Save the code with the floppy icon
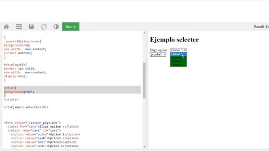The height and width of the screenshot is (151, 269). tap(31, 26)
